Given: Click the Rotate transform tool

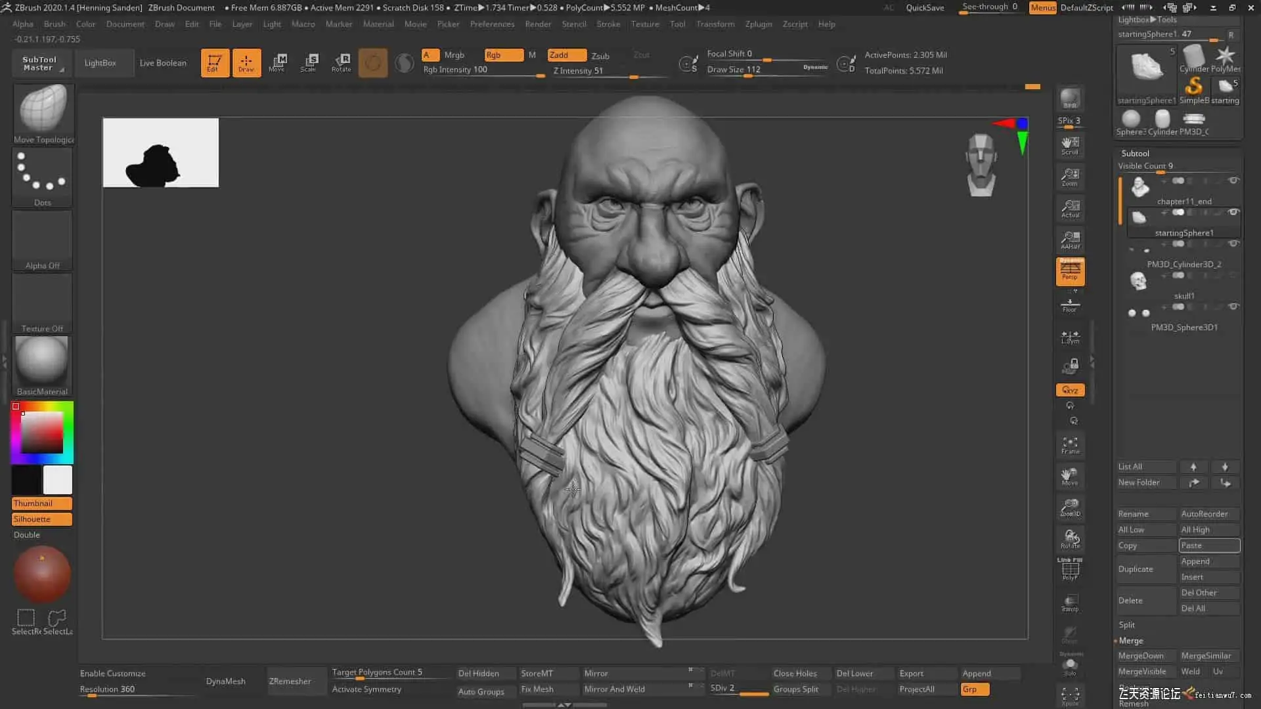Looking at the screenshot, I should click(341, 62).
